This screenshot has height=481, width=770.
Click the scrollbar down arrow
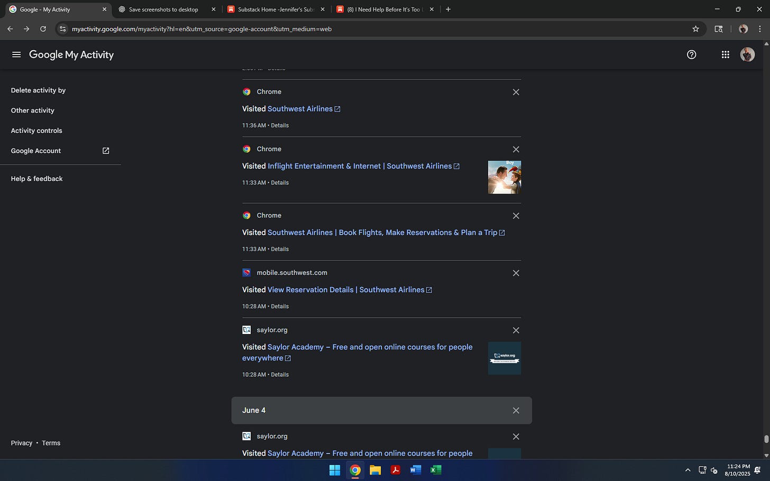766,456
